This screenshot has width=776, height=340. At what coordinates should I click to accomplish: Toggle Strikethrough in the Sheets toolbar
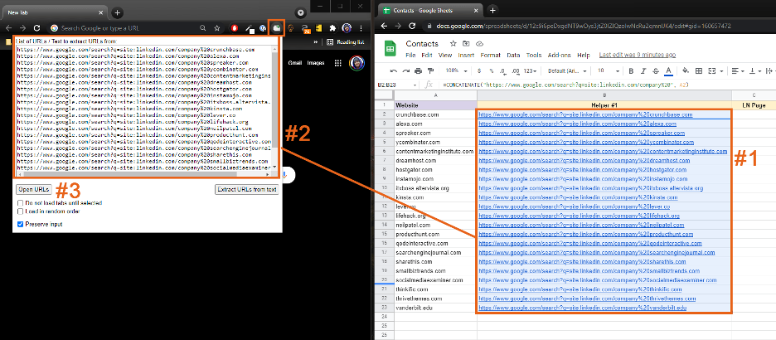pos(656,71)
